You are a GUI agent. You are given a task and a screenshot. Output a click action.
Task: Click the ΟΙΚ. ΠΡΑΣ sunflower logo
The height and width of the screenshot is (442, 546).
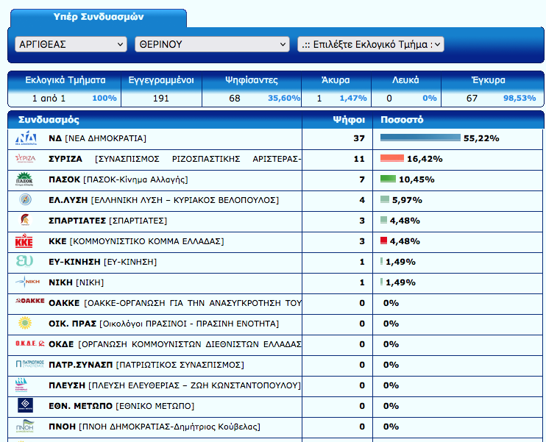point(26,324)
